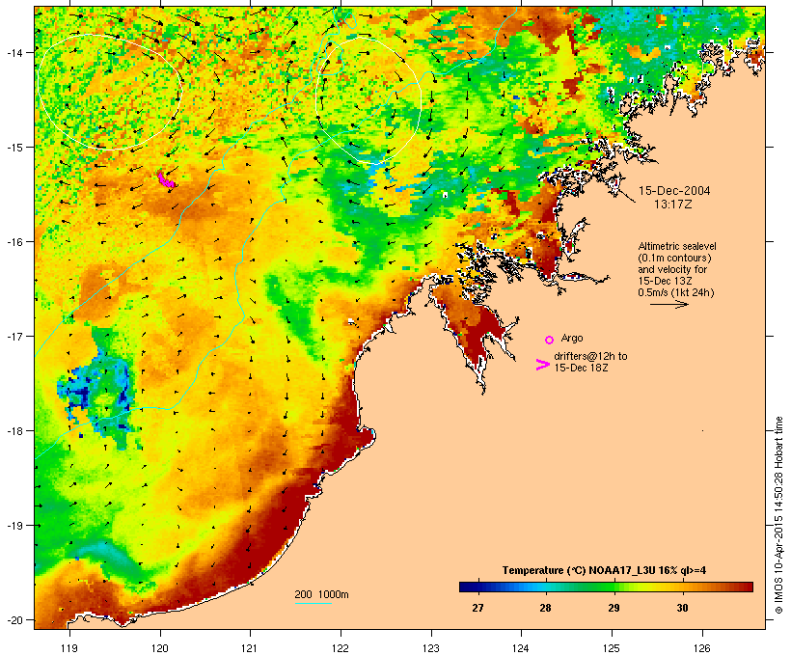Click the 'Altimetric sealevel' legend text
The image size is (791, 656).
pyautogui.click(x=677, y=246)
